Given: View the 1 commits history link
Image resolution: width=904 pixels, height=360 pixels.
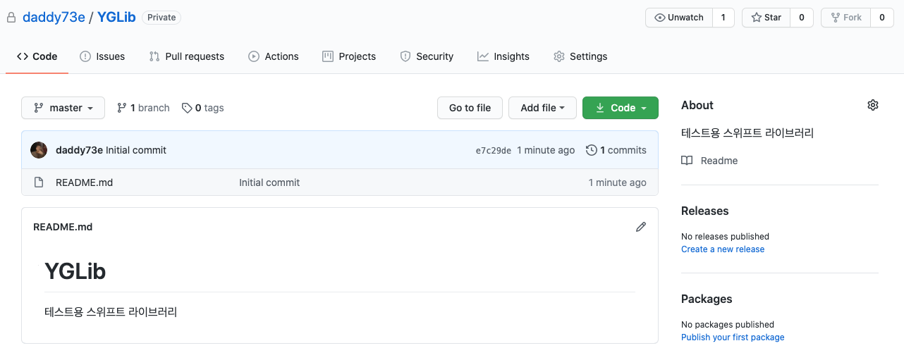Looking at the screenshot, I should point(616,150).
